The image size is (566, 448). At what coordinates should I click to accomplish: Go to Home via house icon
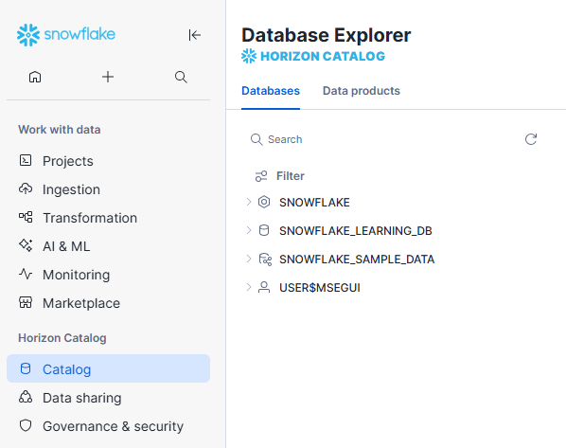pyautogui.click(x=35, y=77)
